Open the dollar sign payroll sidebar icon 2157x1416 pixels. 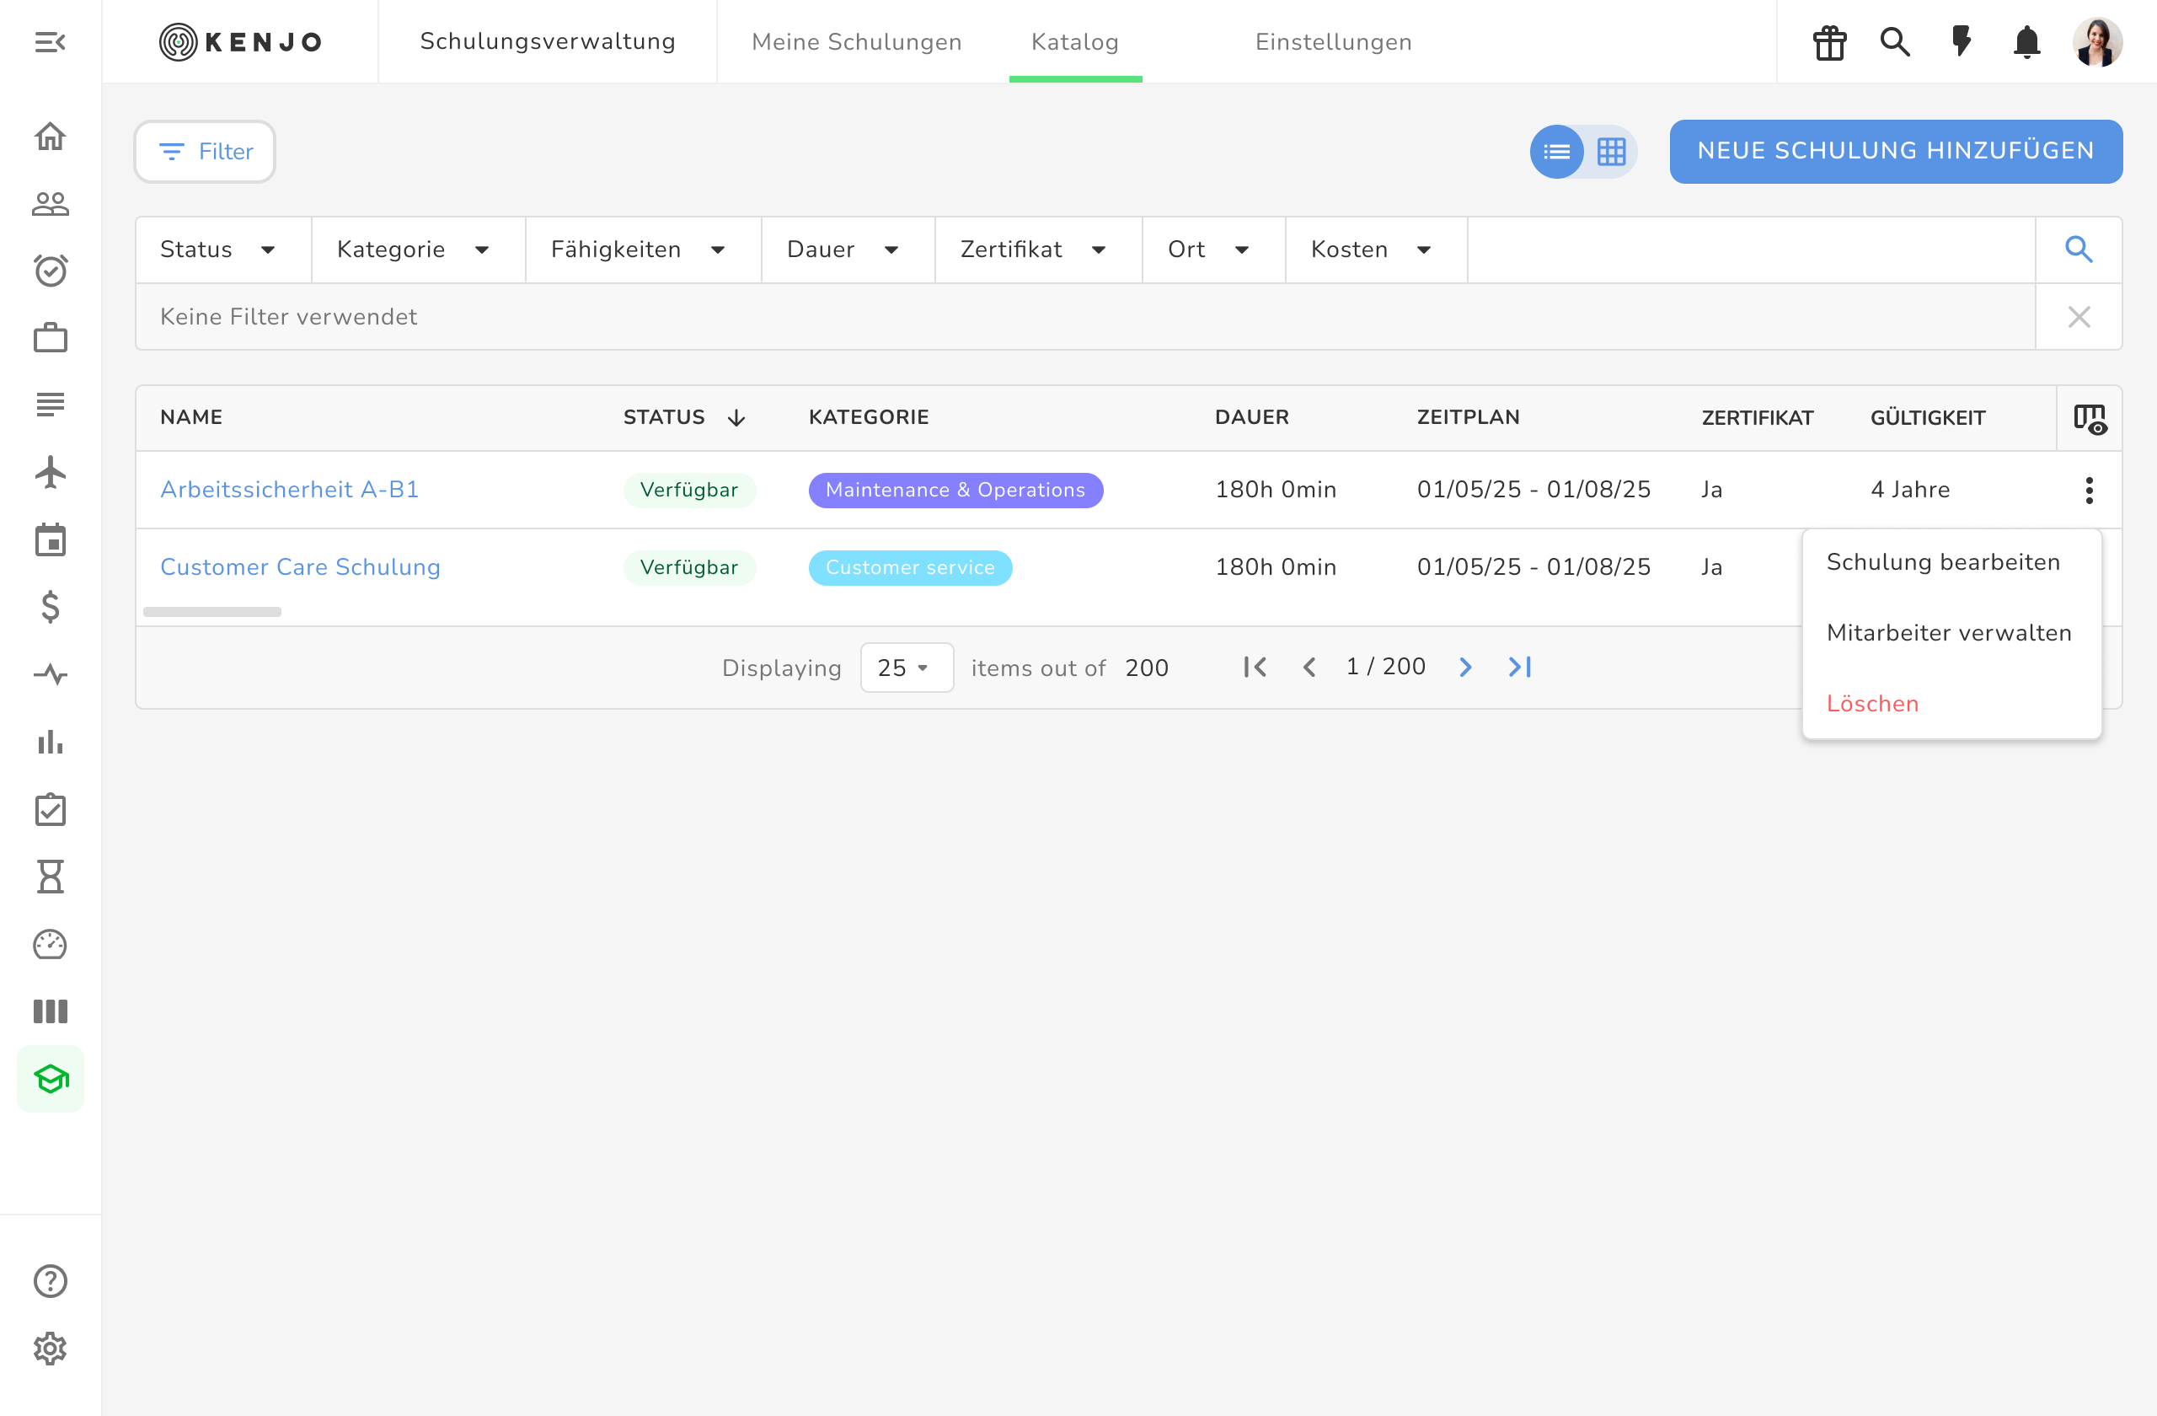click(x=51, y=607)
